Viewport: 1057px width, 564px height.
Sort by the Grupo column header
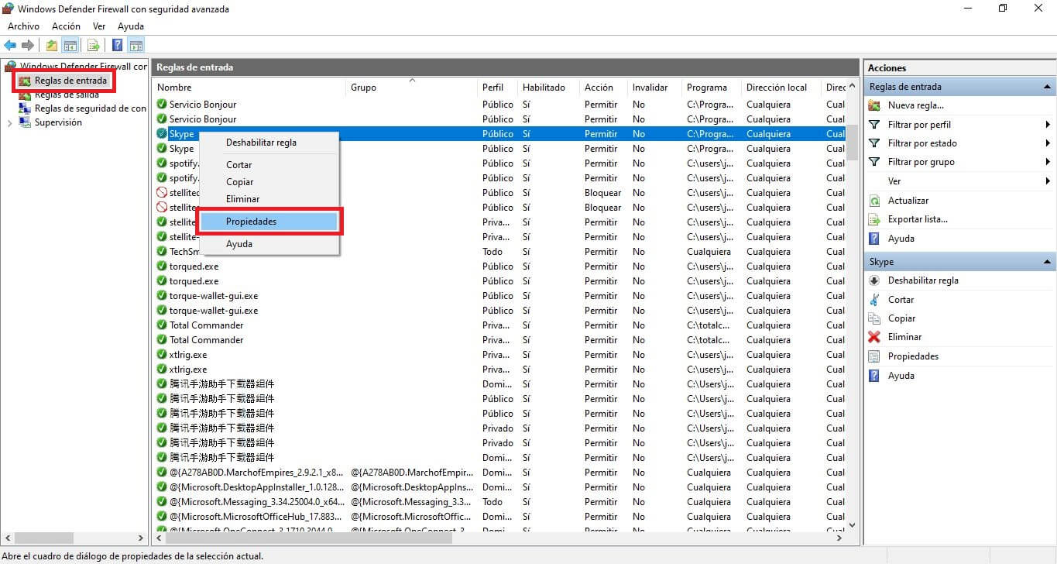(x=413, y=88)
